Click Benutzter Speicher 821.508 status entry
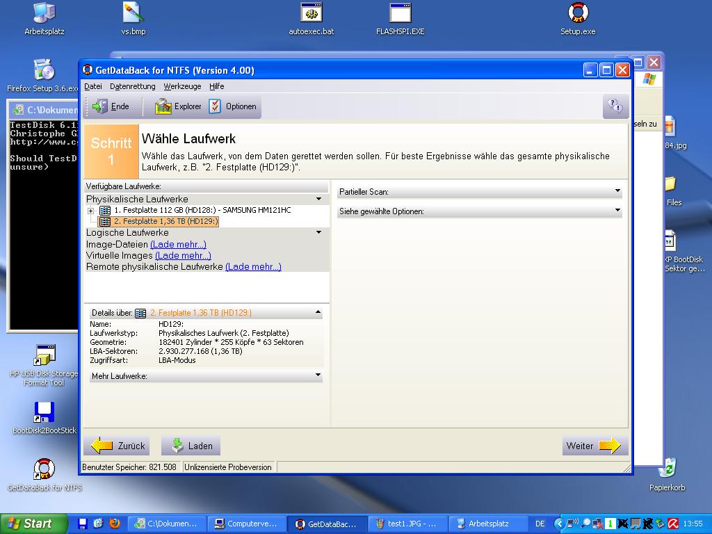 [129, 467]
